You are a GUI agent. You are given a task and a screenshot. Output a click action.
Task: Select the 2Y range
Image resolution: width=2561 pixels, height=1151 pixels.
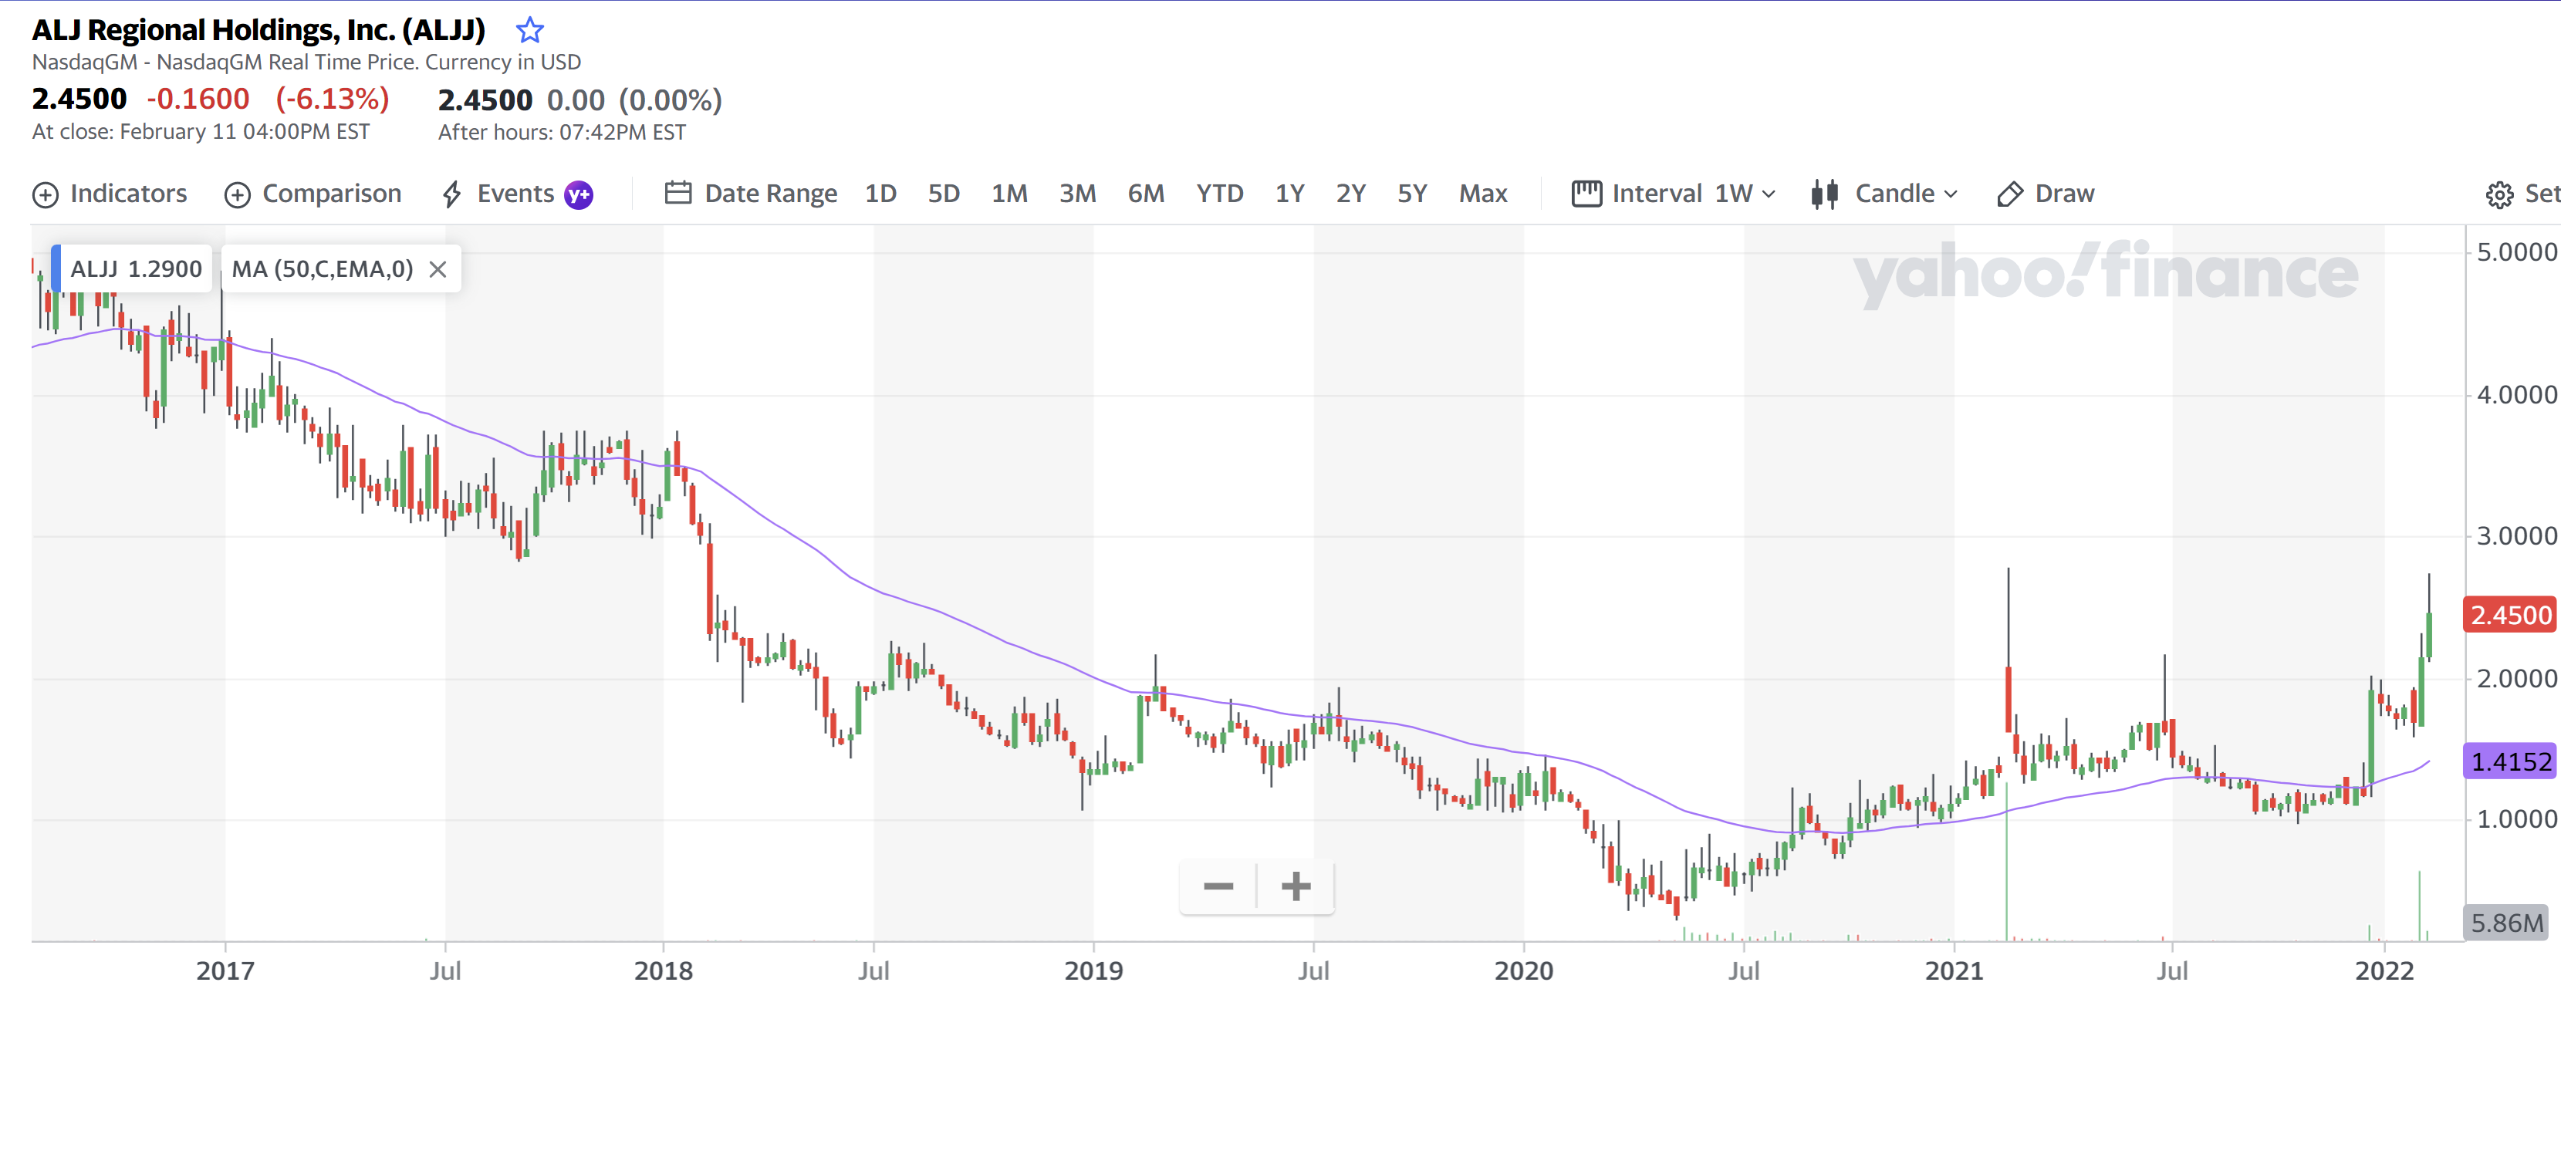(1351, 194)
